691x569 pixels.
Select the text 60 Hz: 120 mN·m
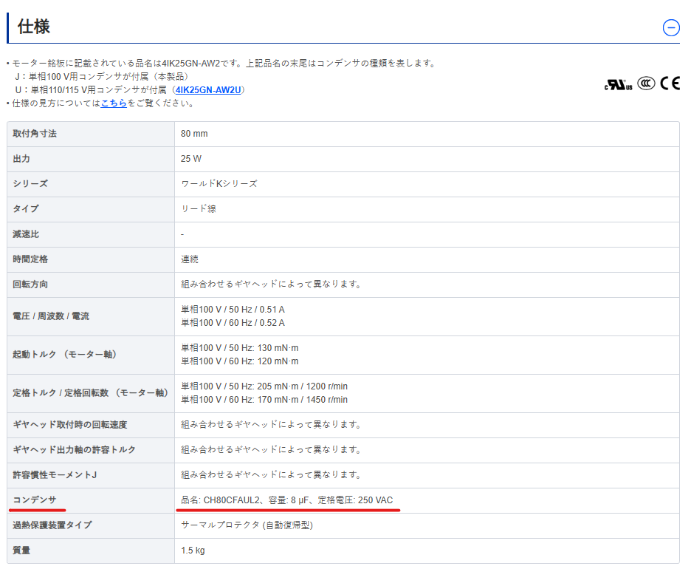click(264, 361)
